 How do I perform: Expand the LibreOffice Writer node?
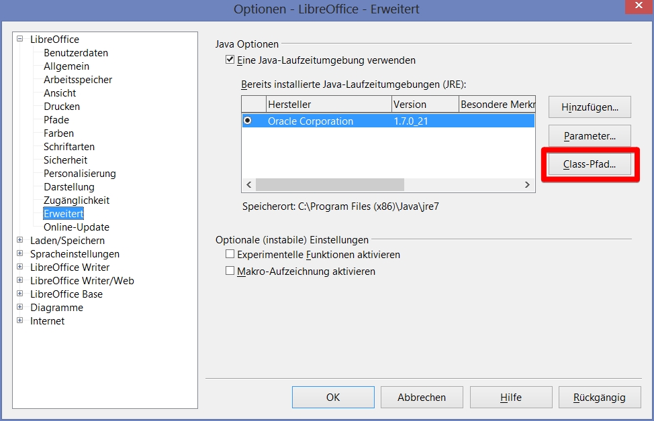[20, 267]
